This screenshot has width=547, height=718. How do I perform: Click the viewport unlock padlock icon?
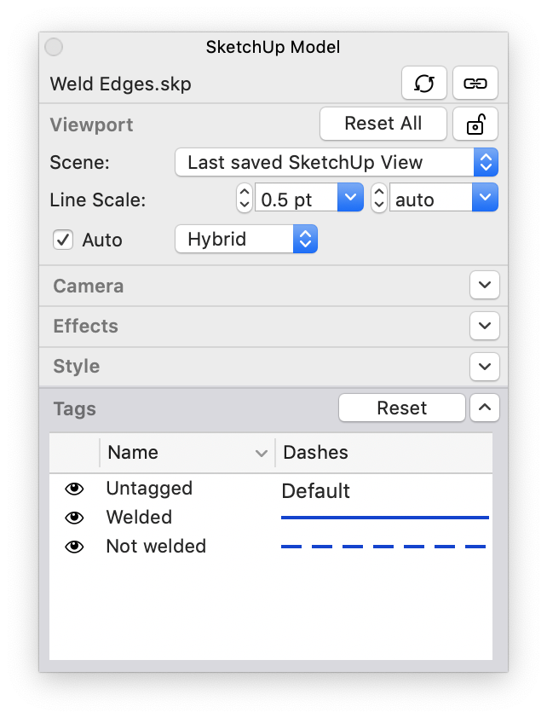pyautogui.click(x=475, y=124)
